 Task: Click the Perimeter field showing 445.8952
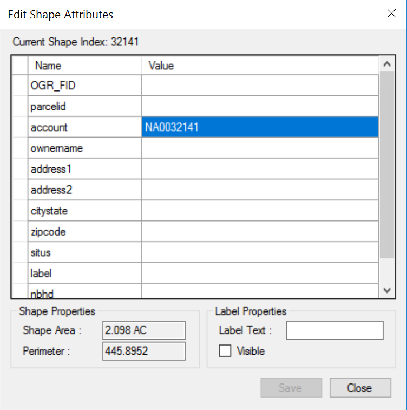click(x=143, y=351)
